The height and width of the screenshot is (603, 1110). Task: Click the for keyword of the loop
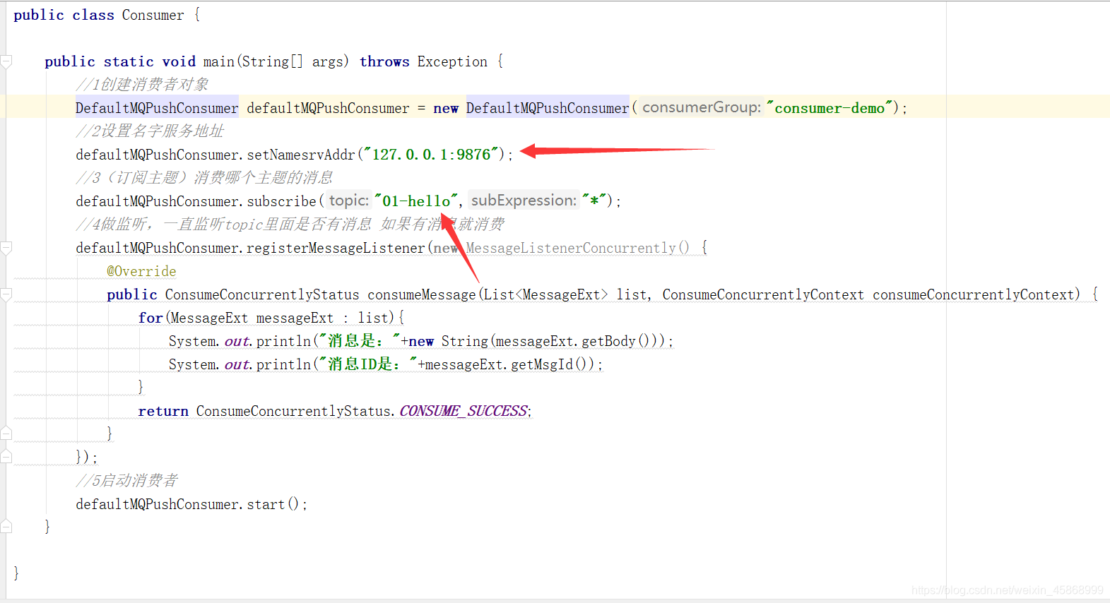[x=150, y=318]
